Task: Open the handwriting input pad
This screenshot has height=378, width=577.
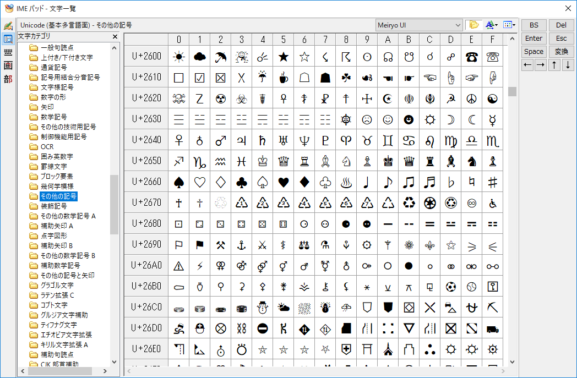Action: (8, 26)
